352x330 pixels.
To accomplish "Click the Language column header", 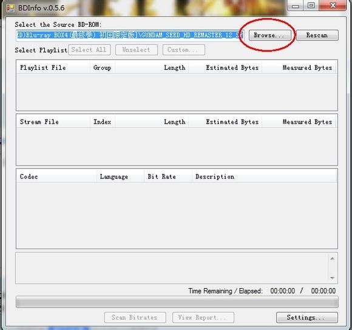I will (120, 177).
